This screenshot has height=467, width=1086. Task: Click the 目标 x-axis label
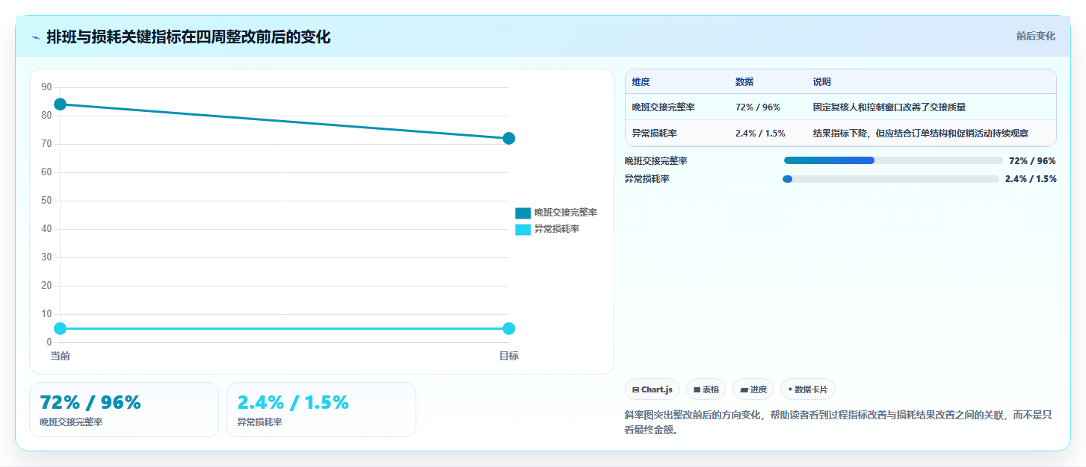click(509, 356)
